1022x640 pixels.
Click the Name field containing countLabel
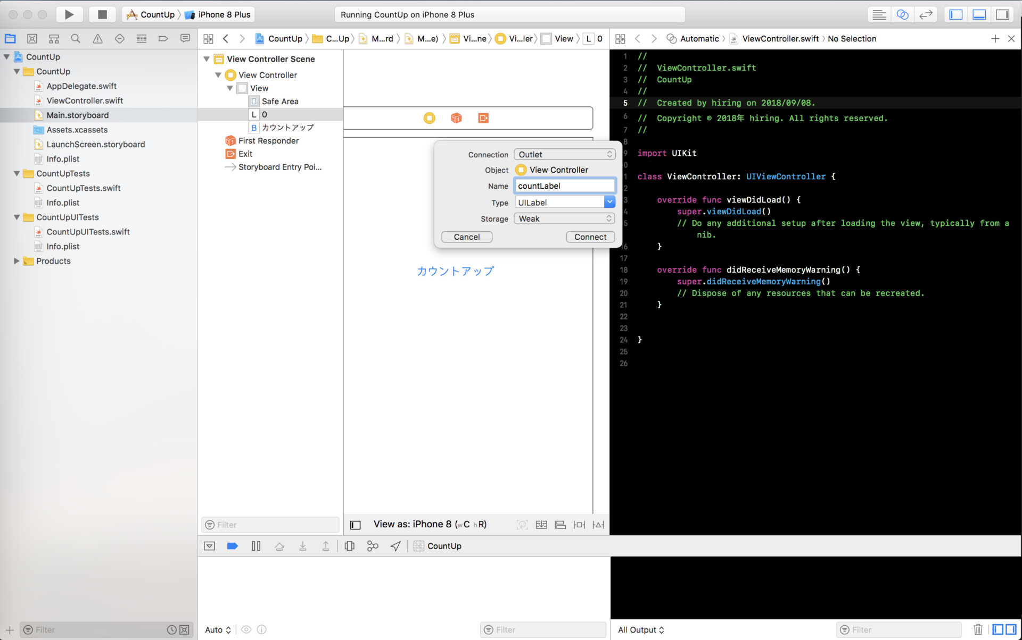coord(564,186)
